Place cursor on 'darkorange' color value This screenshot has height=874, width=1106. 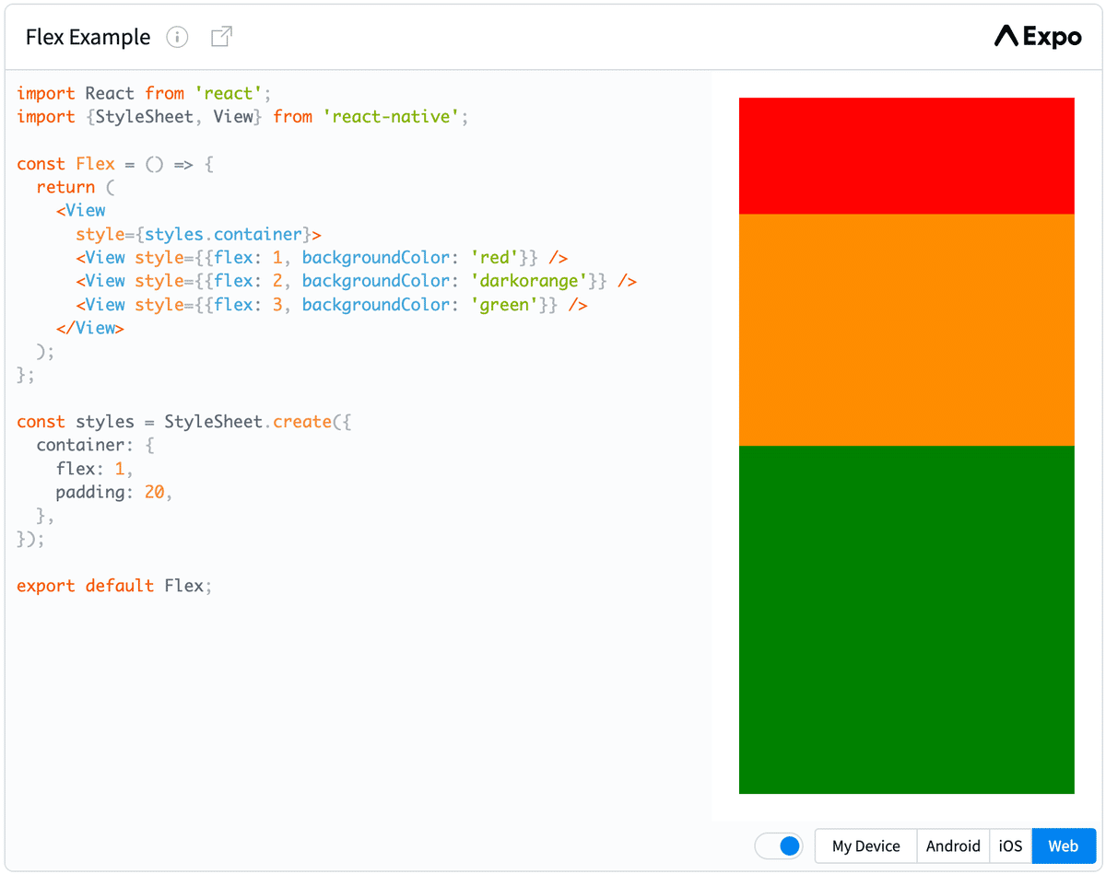[x=535, y=281]
